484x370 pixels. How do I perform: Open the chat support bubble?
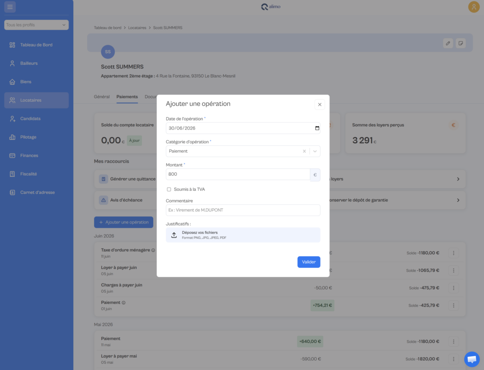[472, 359]
